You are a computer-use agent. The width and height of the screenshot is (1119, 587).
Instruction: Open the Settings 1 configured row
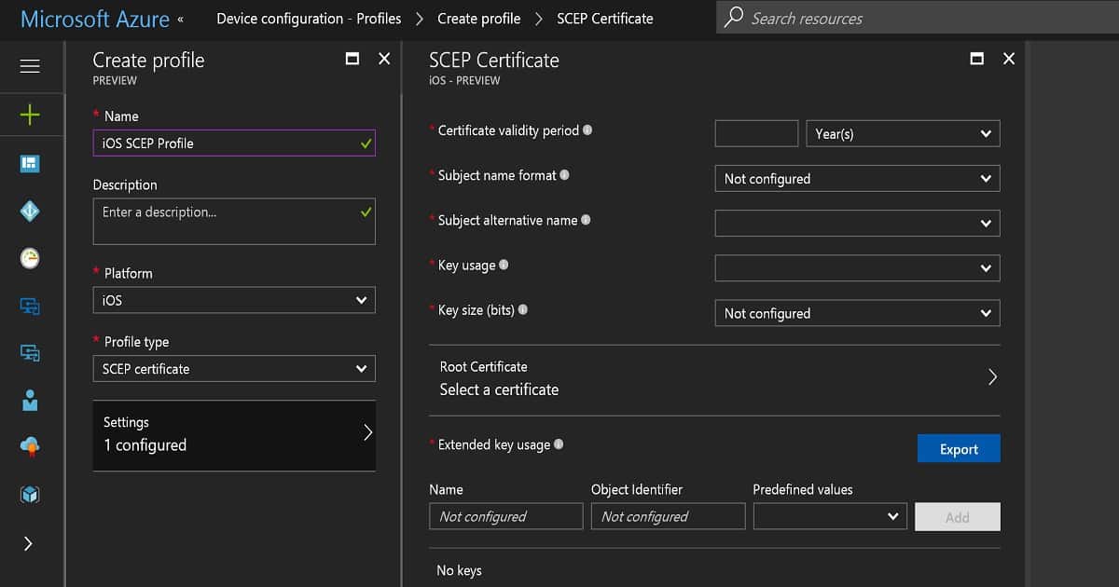234,435
